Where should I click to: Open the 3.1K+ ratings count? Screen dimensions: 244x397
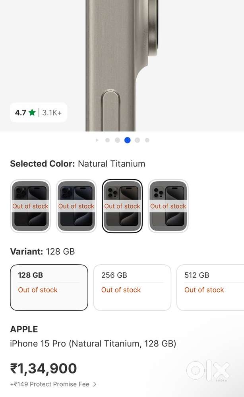coord(52,112)
